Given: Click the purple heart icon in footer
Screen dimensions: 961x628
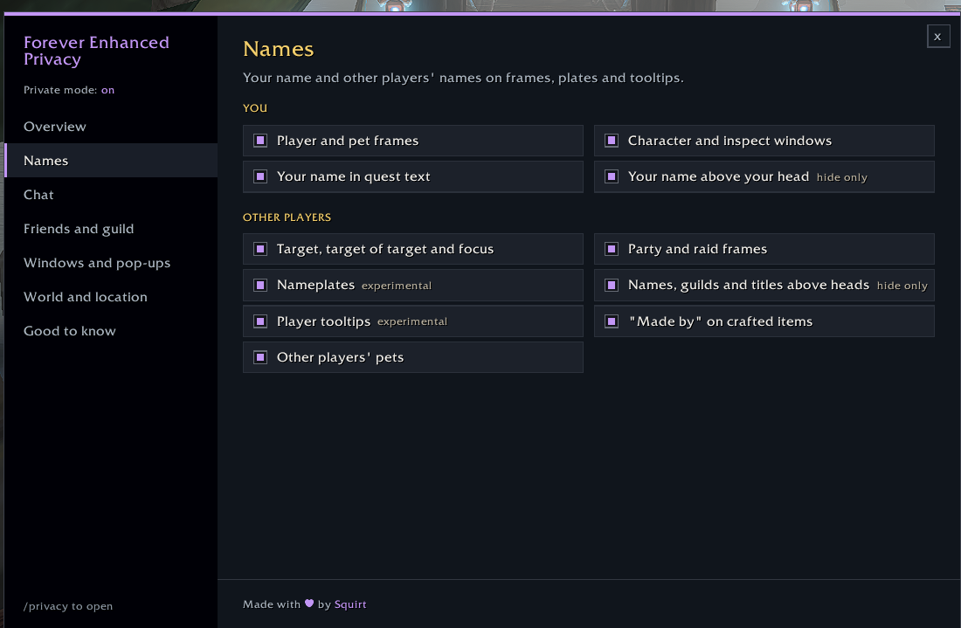Looking at the screenshot, I should pyautogui.click(x=309, y=604).
